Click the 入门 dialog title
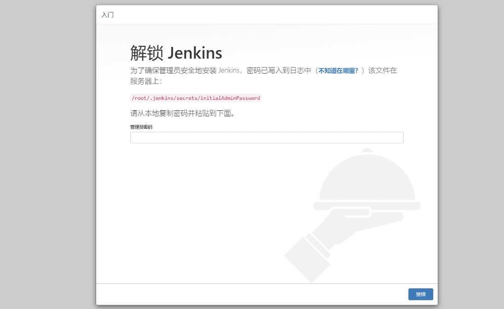The width and height of the screenshot is (504, 309). pos(108,15)
